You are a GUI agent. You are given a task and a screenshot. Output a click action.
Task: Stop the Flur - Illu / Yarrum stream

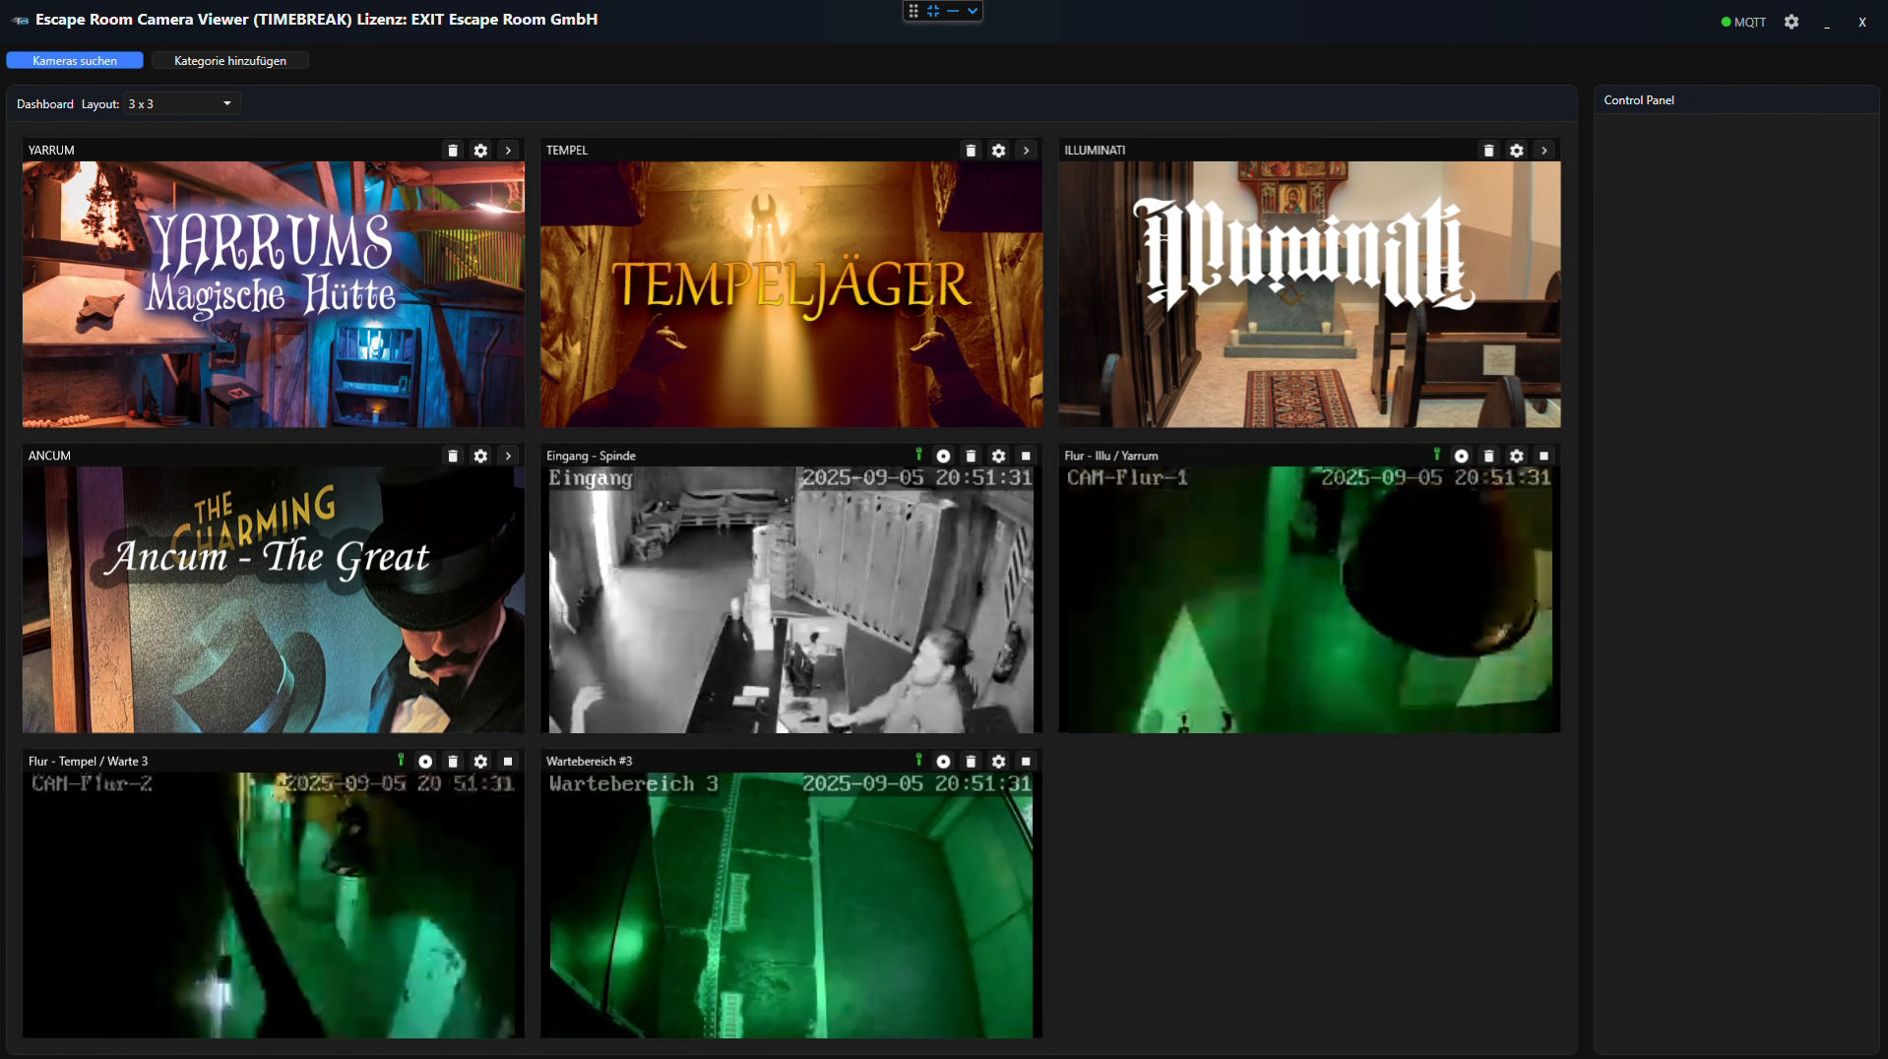[x=1543, y=456]
